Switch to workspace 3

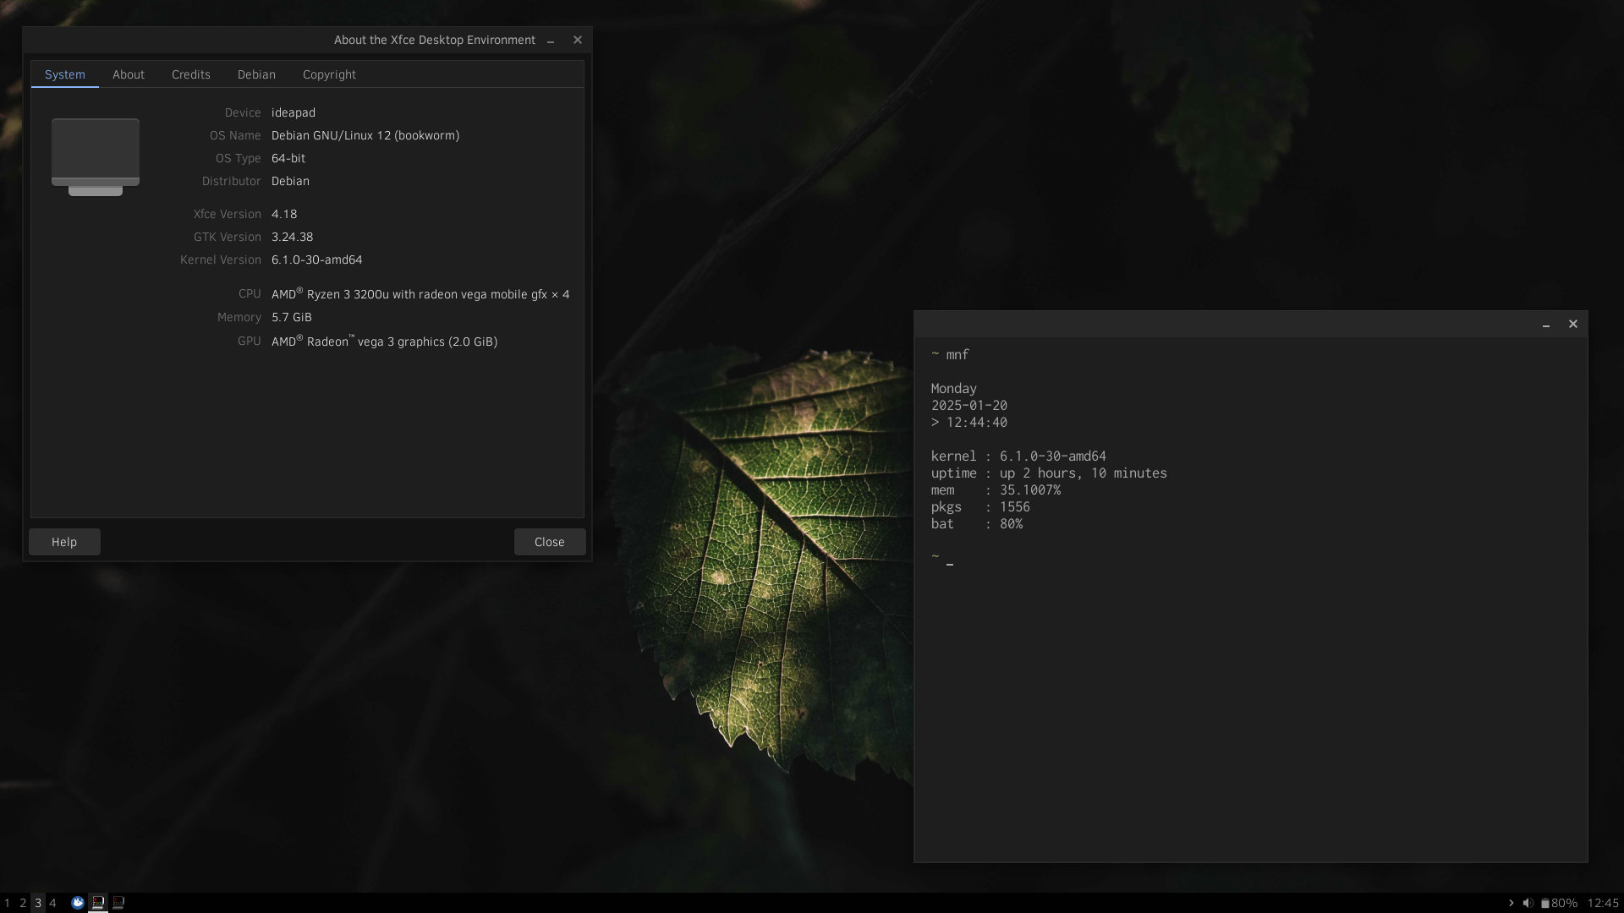38,903
